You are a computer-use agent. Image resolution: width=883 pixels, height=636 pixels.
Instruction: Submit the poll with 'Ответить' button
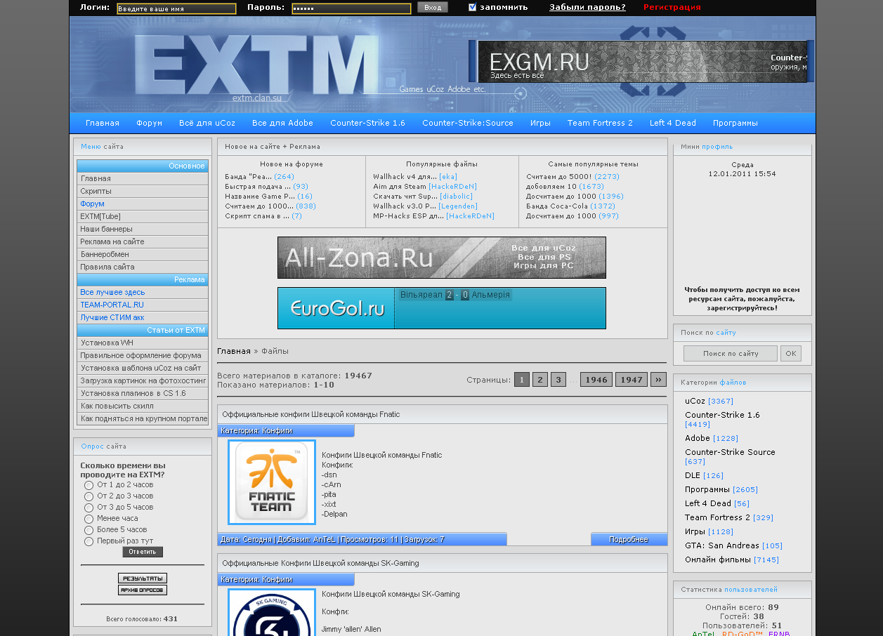pos(143,552)
